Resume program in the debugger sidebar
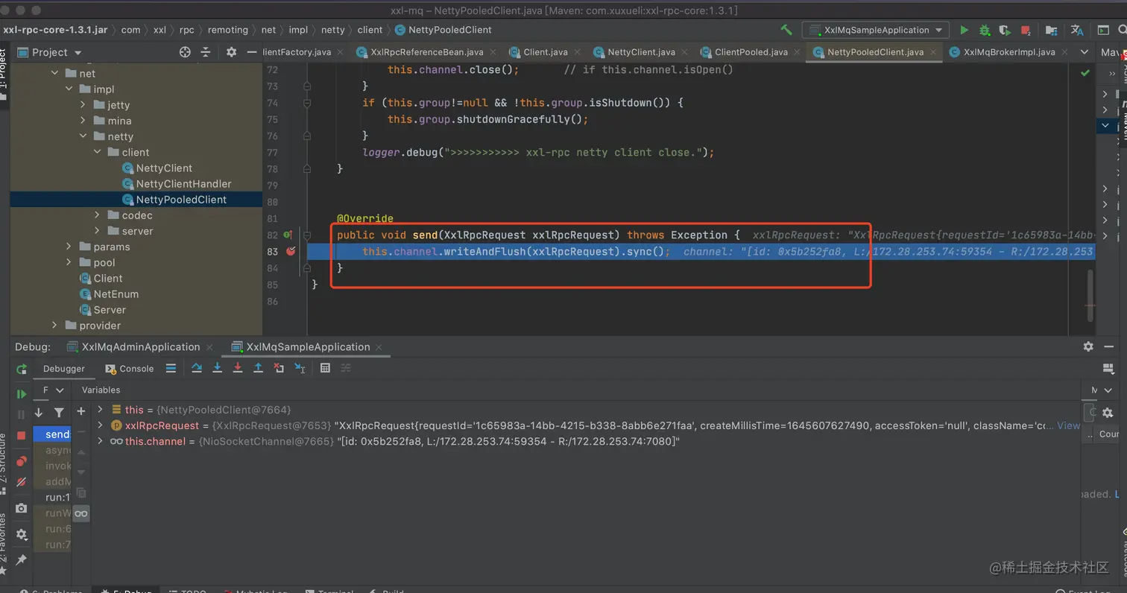The width and height of the screenshot is (1127, 593). click(x=22, y=394)
